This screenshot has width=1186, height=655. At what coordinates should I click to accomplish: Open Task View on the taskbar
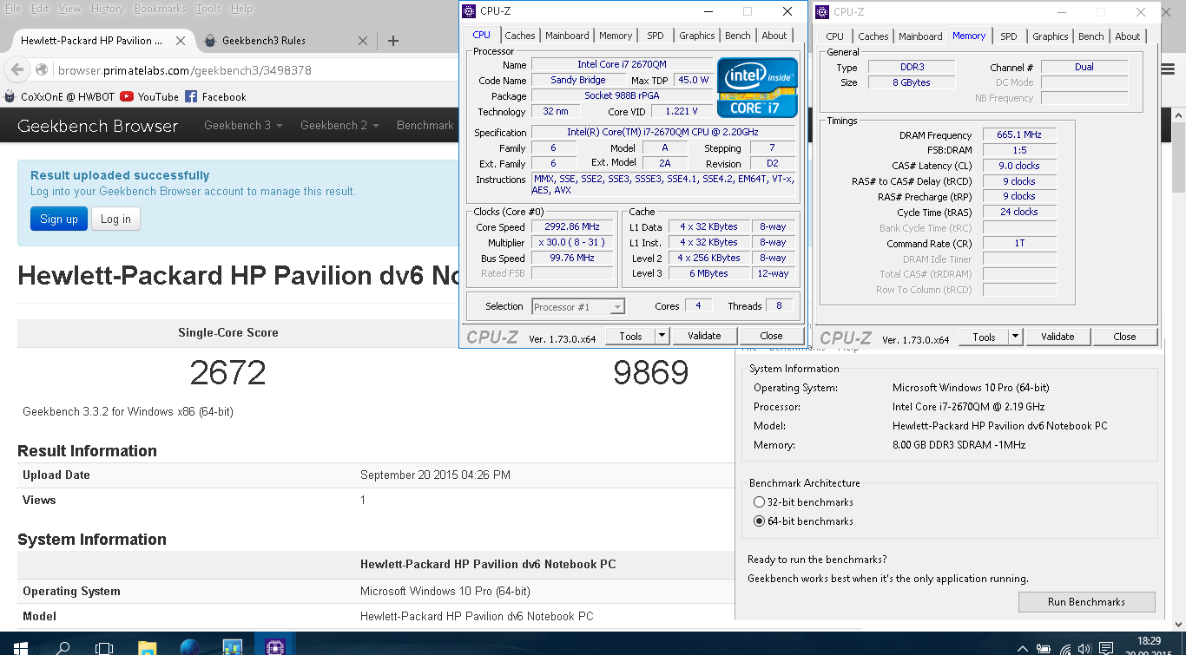104,647
